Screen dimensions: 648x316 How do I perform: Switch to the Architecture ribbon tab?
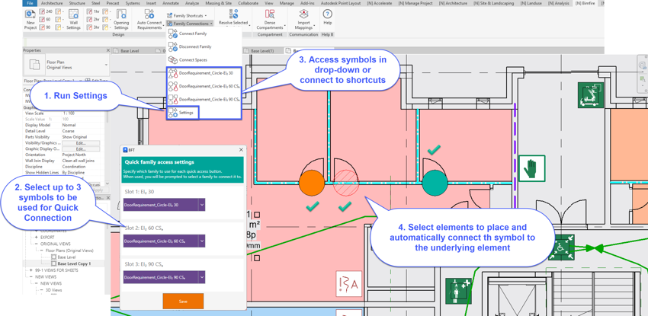tap(52, 3)
